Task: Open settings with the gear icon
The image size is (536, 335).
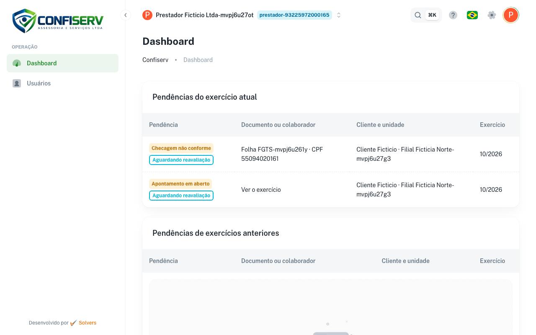Action: click(x=492, y=15)
